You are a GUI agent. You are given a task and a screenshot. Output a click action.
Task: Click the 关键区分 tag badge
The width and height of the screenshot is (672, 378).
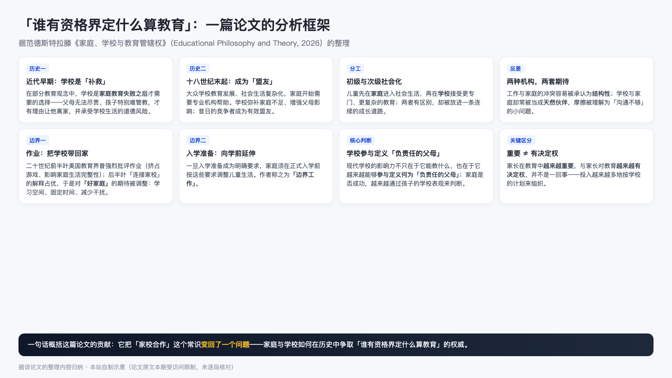521,140
